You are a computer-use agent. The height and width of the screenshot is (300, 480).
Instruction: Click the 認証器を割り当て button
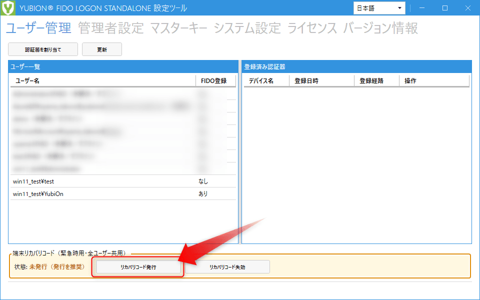[x=43, y=49]
